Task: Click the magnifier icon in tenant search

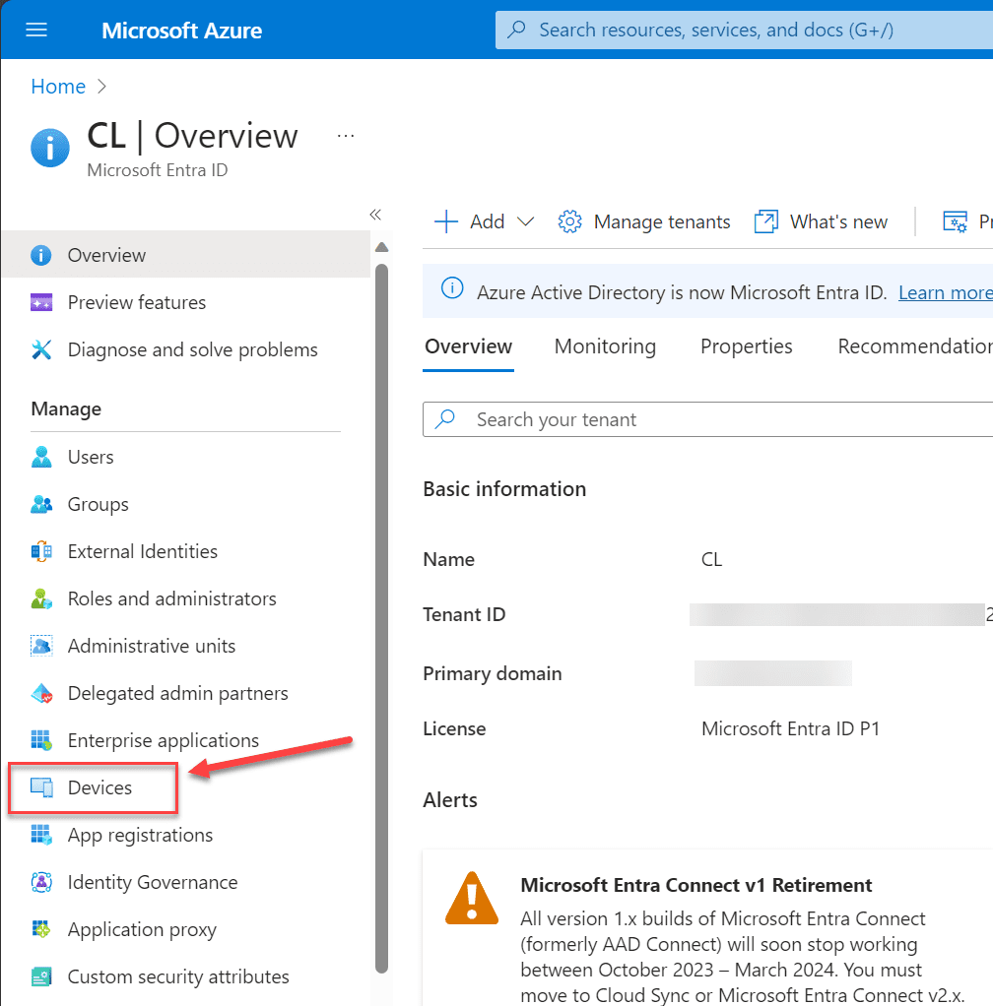Action: point(445,419)
